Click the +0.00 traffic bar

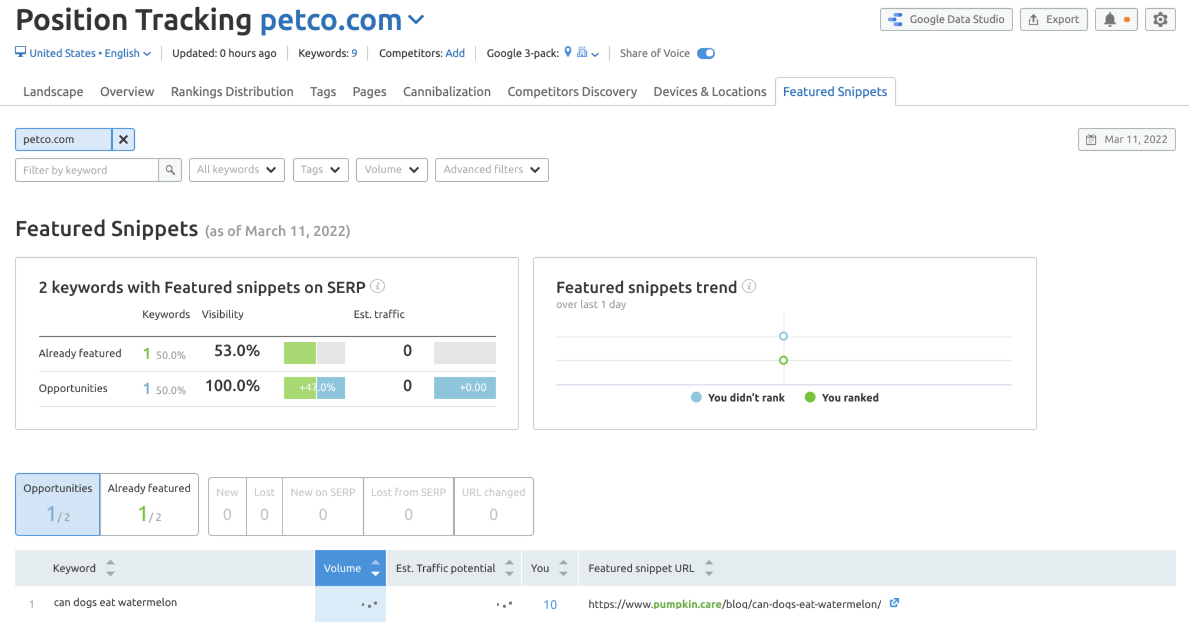465,388
